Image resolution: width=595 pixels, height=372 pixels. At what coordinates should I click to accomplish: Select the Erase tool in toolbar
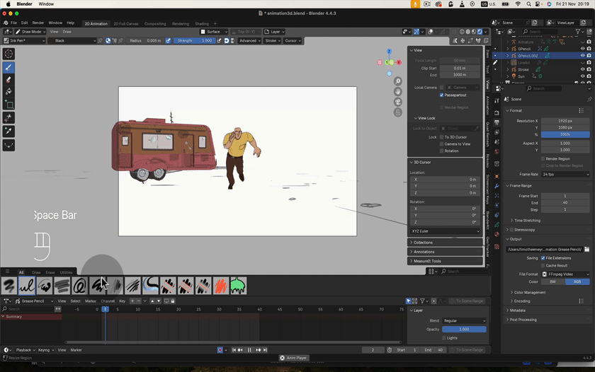point(8,79)
